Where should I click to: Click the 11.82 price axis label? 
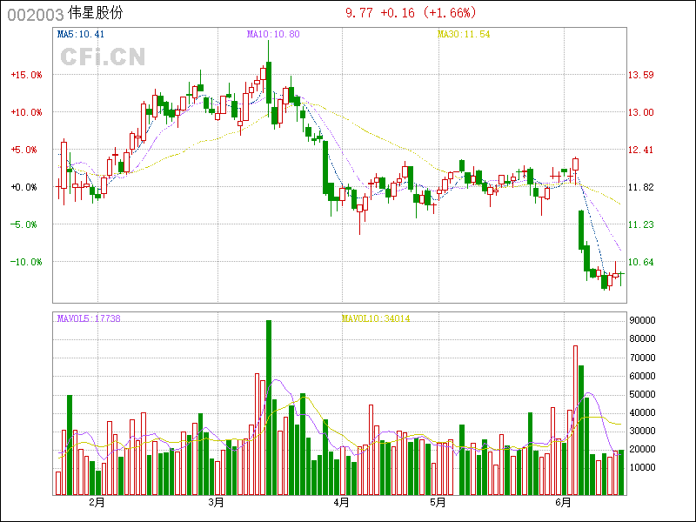(641, 187)
